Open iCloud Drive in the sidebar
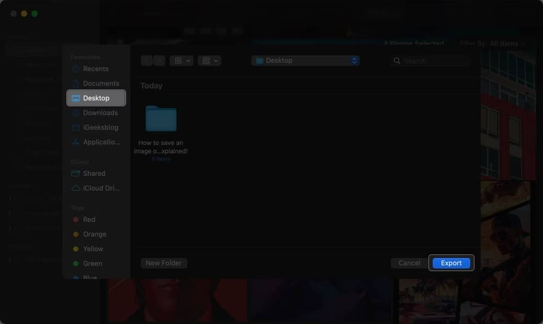The width and height of the screenshot is (543, 324). click(96, 188)
